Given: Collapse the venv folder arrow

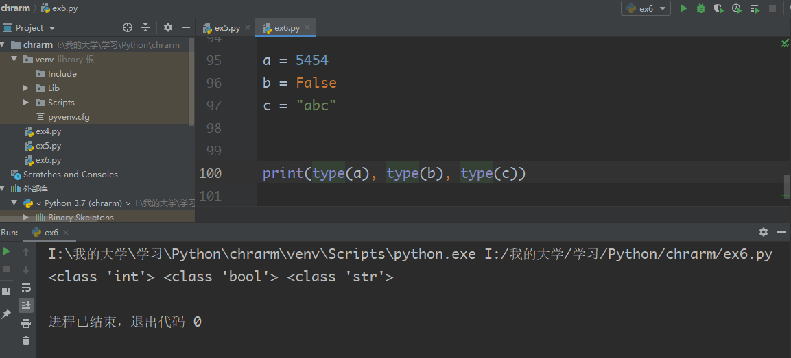Looking at the screenshot, I should [14, 59].
